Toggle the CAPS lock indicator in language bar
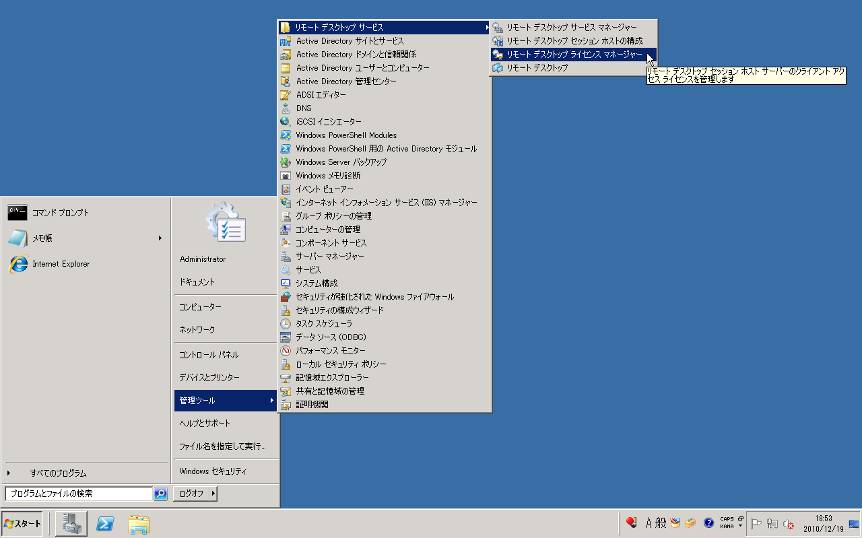Viewport: 862px width, 538px height. [727, 518]
